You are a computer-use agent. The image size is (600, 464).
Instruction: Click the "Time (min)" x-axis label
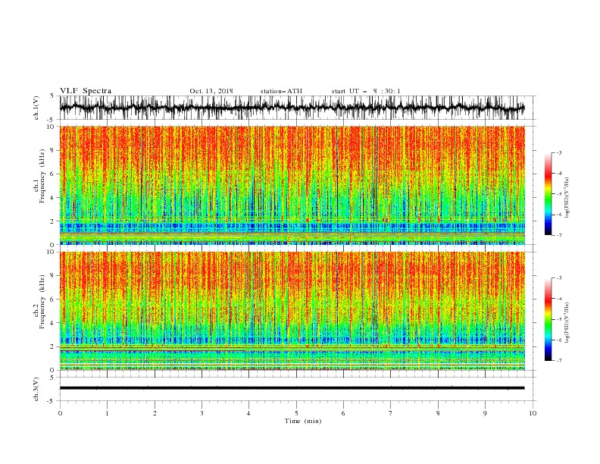[x=303, y=421]
